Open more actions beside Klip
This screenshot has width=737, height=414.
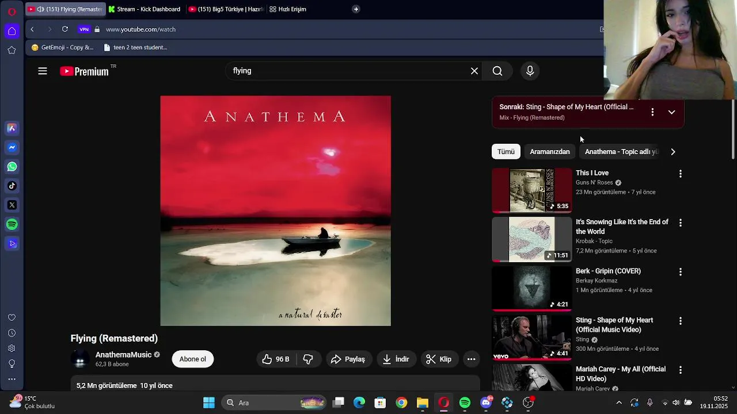471,359
